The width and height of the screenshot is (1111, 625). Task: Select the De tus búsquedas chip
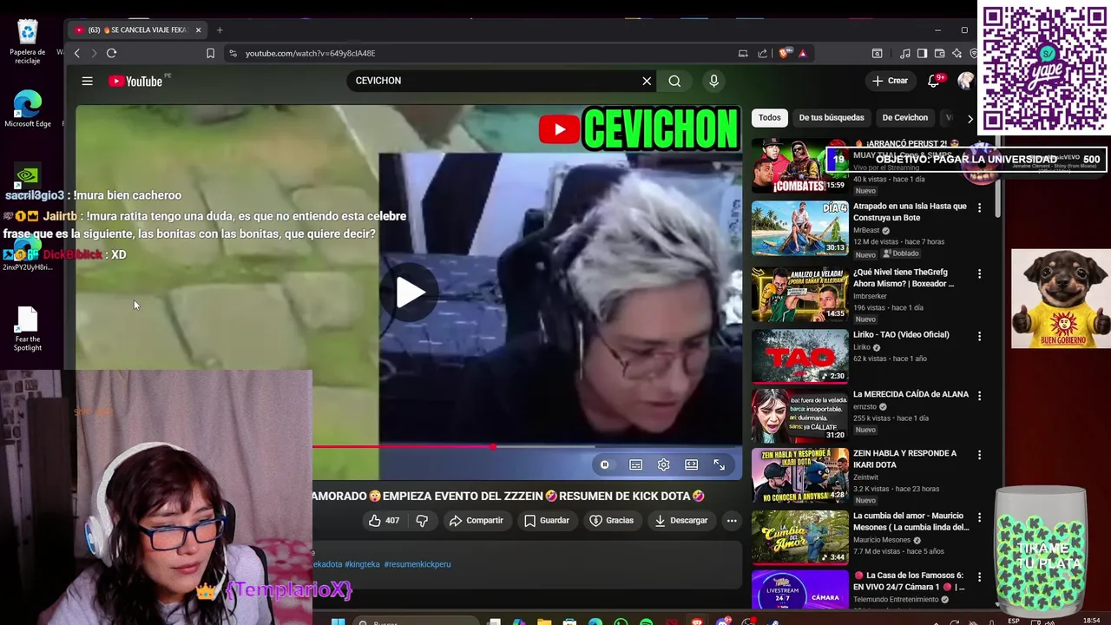(x=832, y=118)
